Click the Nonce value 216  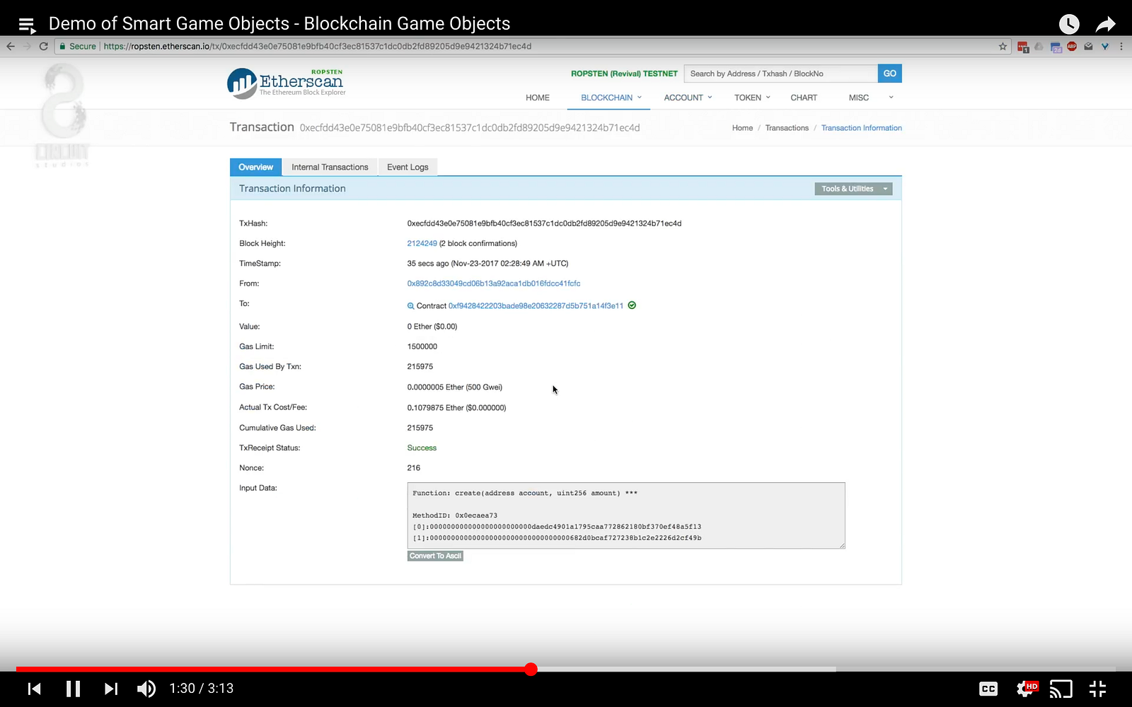(414, 468)
